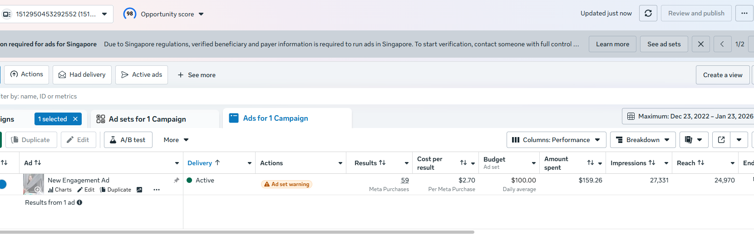Expand the Columns: Performance dropdown
Screen dimensions: 754x236
click(556, 140)
